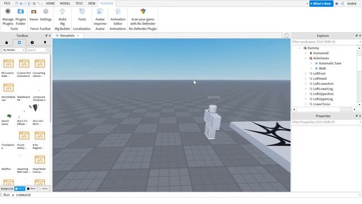362x204 pixels.
Task: Switch to the TEST ribbon tab
Action: coord(79,3)
